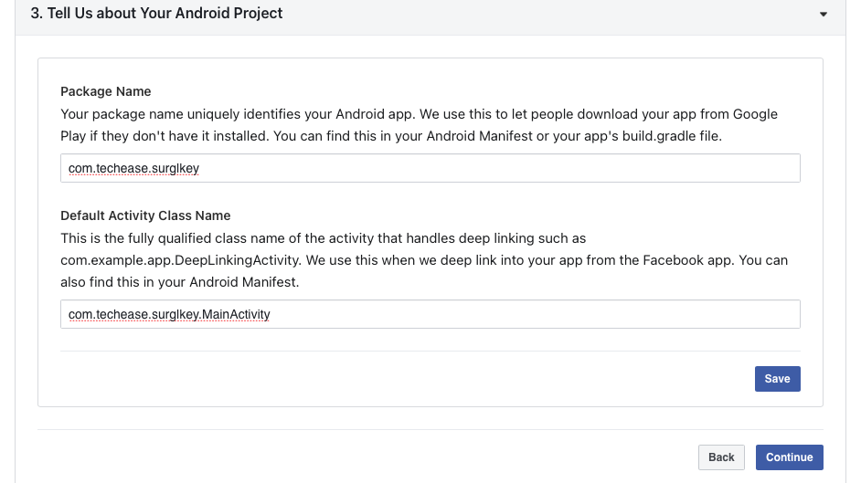Focus the Package Name input field
The width and height of the screenshot is (861, 483).
point(430,168)
